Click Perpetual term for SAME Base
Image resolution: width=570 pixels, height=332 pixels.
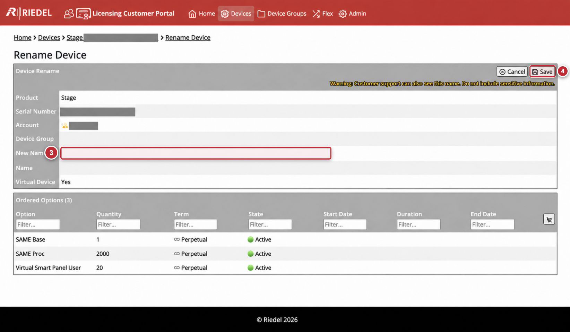[x=191, y=239]
